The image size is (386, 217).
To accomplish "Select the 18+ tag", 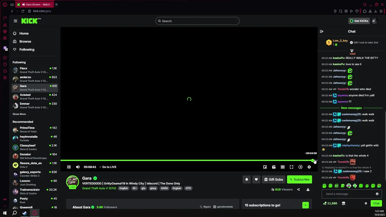I will 134,188.
